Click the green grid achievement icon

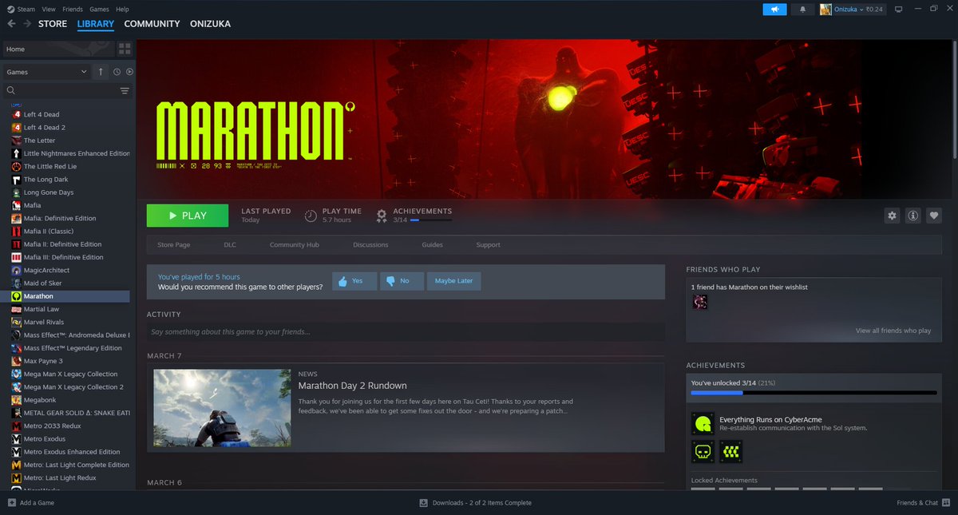(730, 452)
